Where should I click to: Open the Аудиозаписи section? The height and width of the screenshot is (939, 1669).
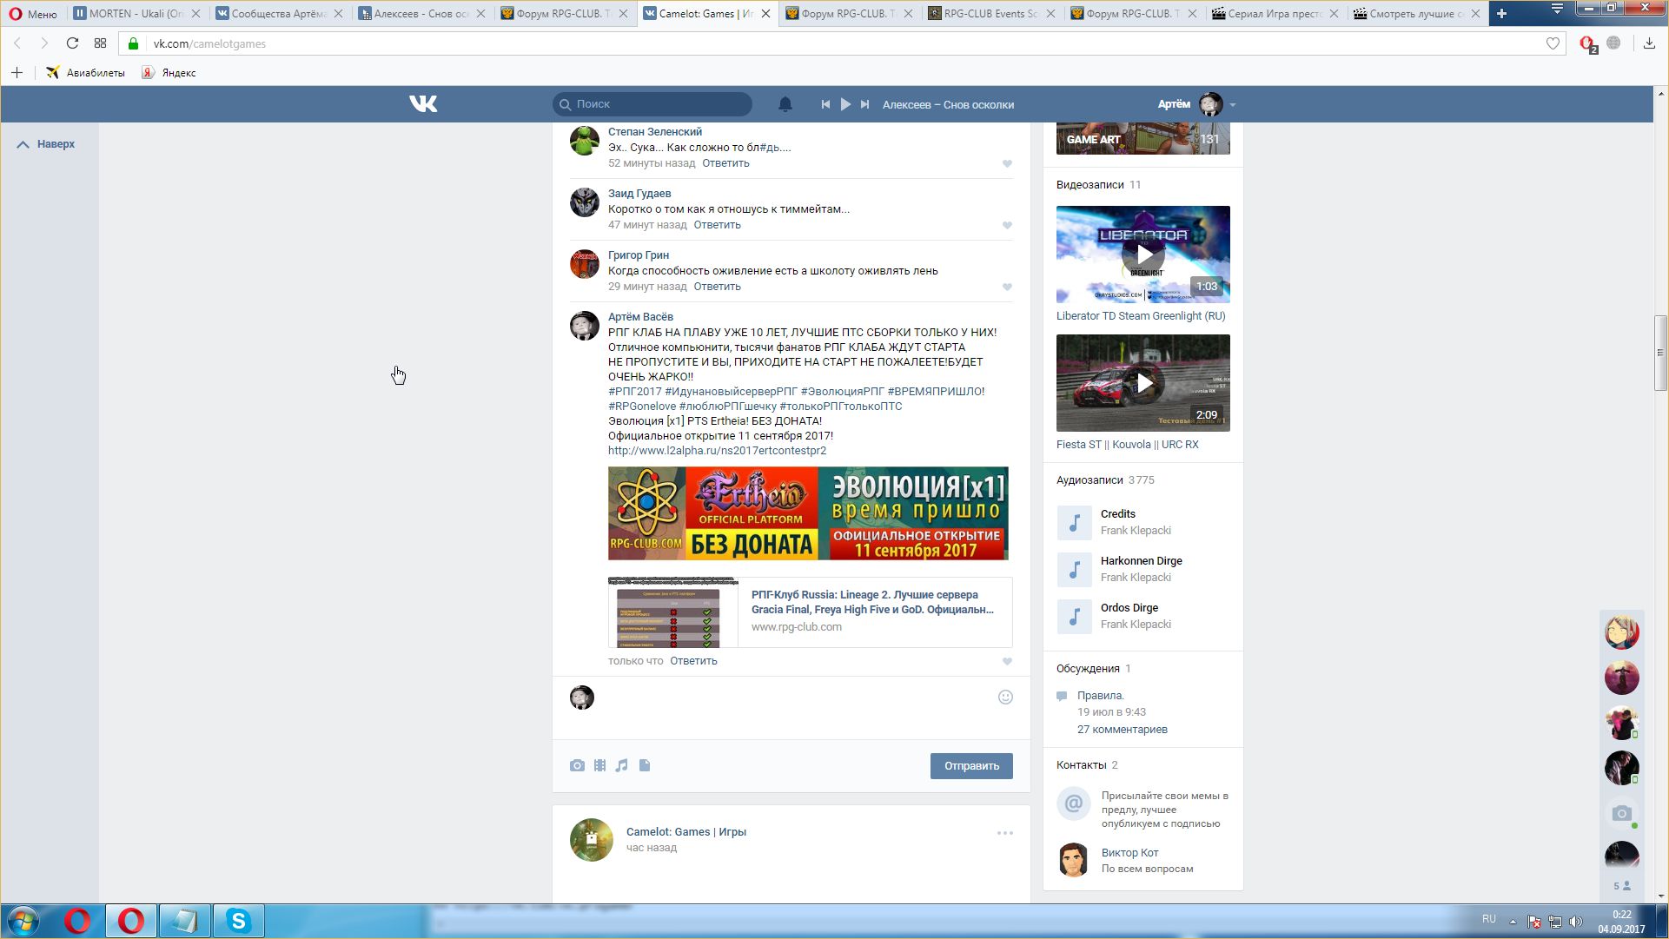point(1089,480)
